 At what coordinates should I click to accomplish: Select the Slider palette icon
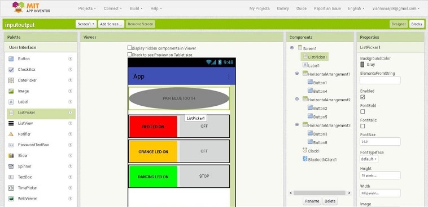[x=11, y=156]
